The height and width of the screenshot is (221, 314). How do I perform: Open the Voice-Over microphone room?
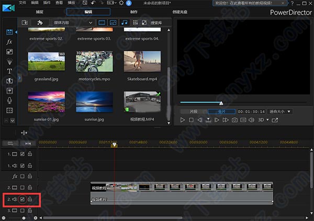(x=9, y=101)
